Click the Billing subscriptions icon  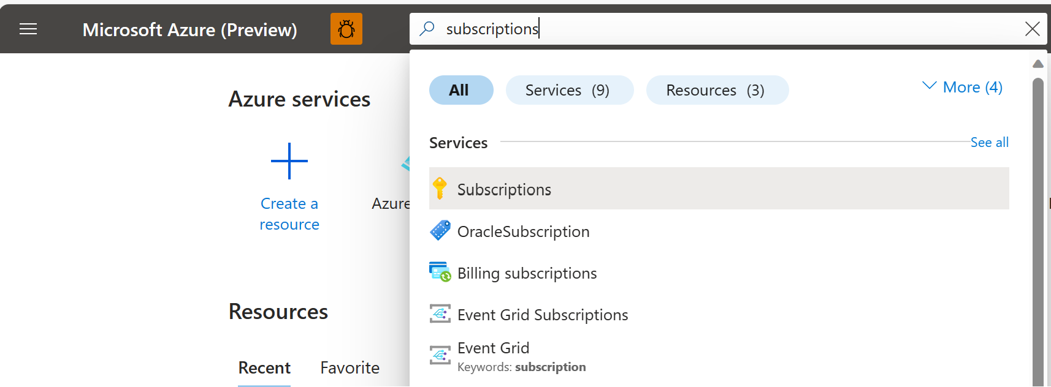tap(440, 272)
